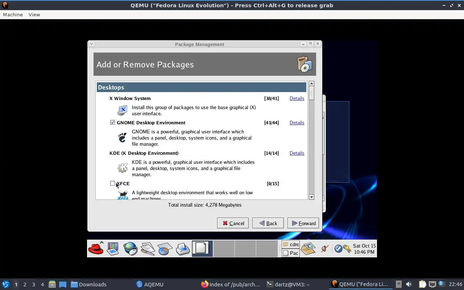Switch to host workspace 3
Viewport: 464px width, 290px height.
pos(33,284)
